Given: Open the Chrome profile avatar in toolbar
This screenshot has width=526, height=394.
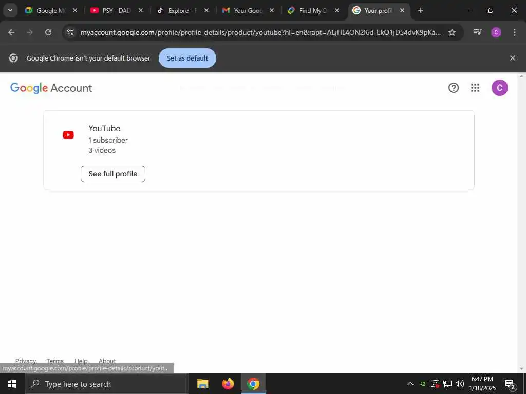Looking at the screenshot, I should tap(496, 32).
